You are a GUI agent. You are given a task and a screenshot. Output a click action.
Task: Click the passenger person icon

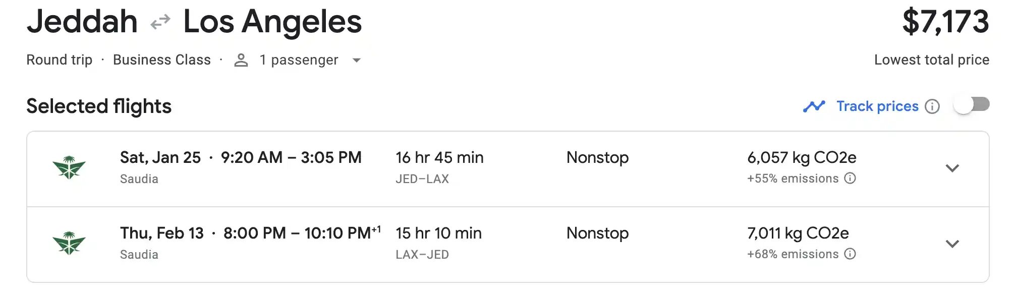(241, 60)
